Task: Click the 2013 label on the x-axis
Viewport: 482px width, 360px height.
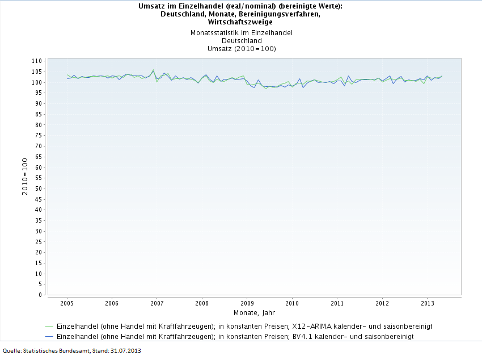Action: 427,304
